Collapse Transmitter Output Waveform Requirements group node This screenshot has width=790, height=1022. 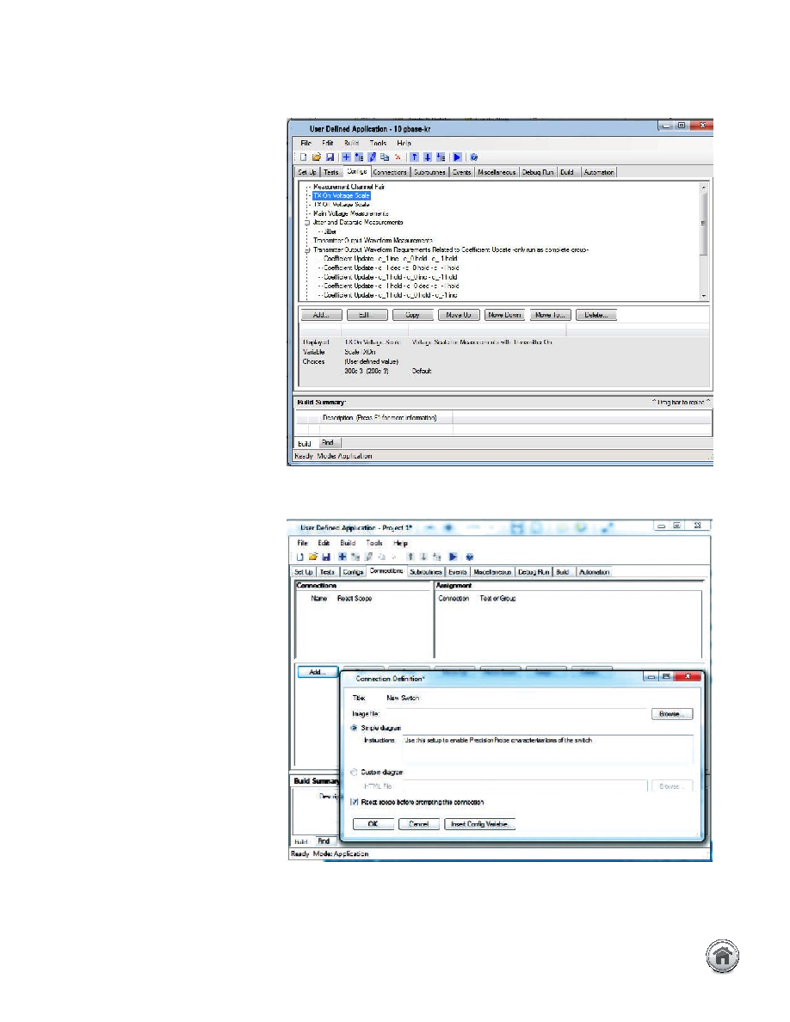[307, 249]
